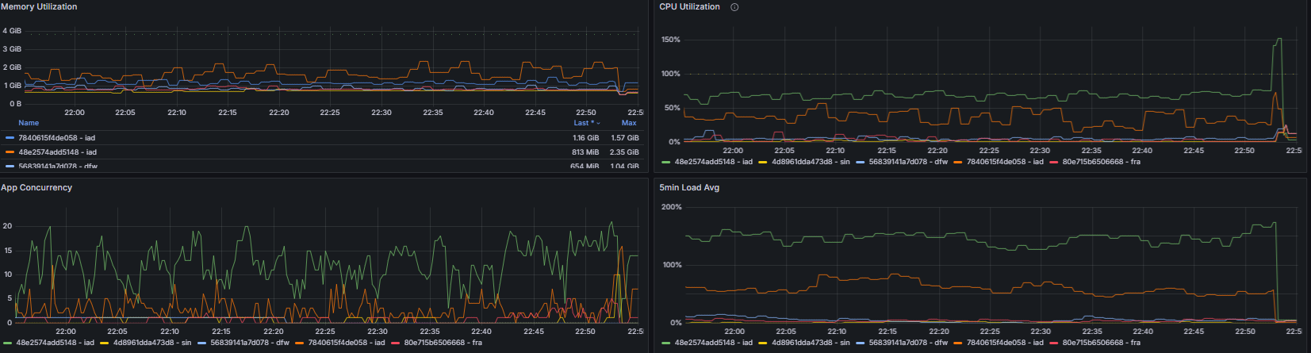1311x353 pixels.
Task: Open the 5min Load Avg panel title menu
Action: (x=689, y=188)
